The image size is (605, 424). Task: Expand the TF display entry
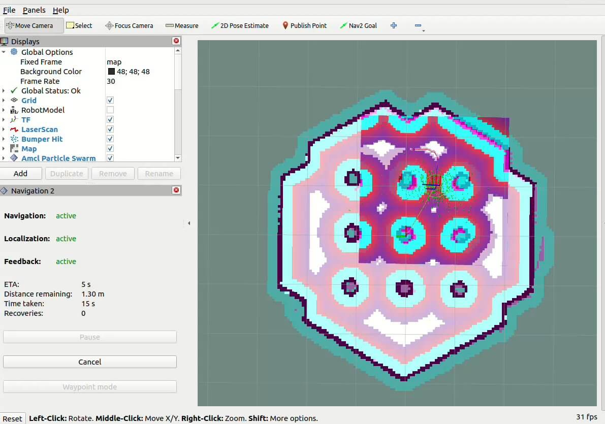click(x=4, y=120)
